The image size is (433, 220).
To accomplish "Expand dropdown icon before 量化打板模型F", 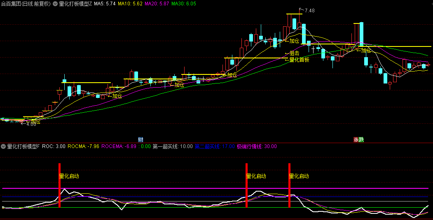I will point(3,146).
